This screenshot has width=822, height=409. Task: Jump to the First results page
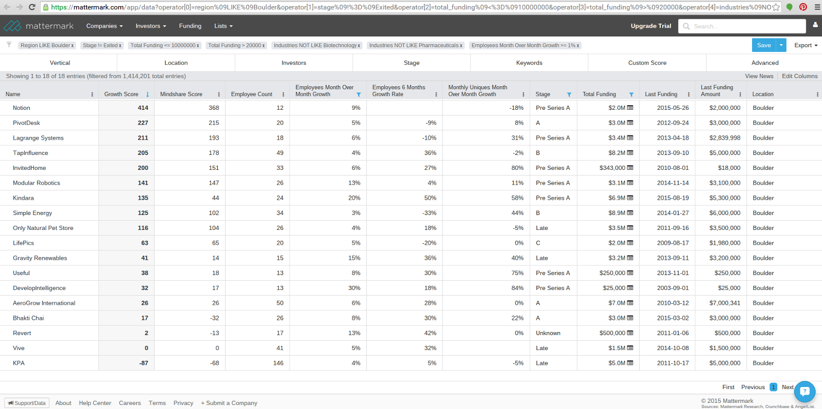[728, 387]
